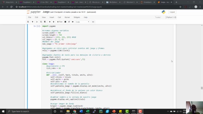Screen dimensions: 203x114
Task: Cut selected cells with the scissors icon
Action: click(37, 22)
